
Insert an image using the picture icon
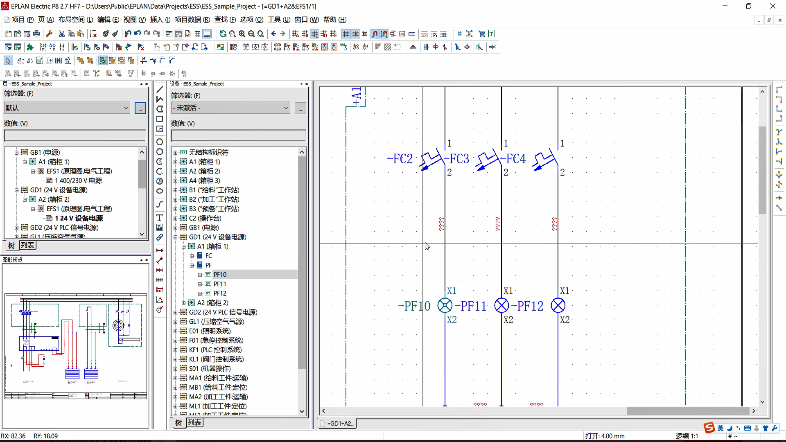[160, 227]
